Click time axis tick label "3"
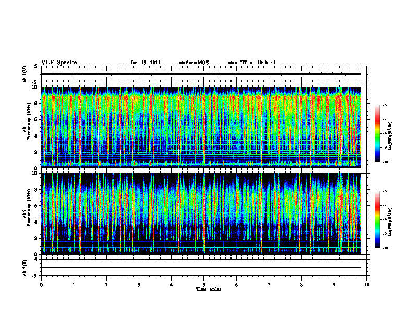The height and width of the screenshot is (319, 413). [139, 285]
